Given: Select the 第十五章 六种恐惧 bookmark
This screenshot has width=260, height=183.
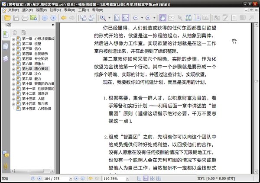Looking at the screenshot, I should 37,109.
